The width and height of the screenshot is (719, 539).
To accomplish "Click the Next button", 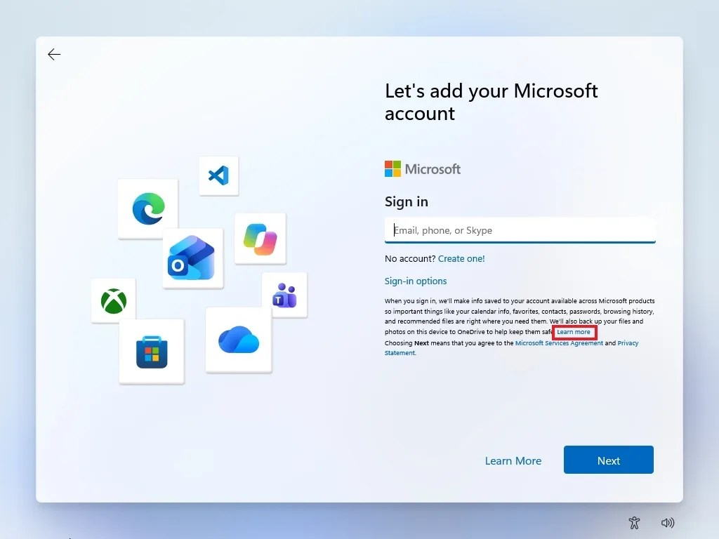I will tap(609, 460).
